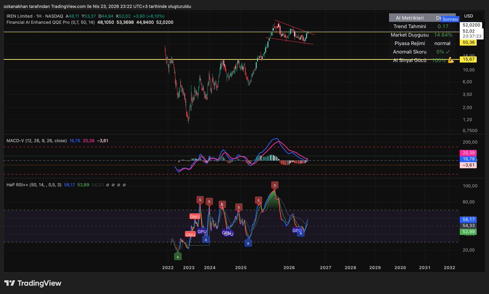Select the IREN Limited symbol legend
The image size is (489, 294).
(35, 16)
